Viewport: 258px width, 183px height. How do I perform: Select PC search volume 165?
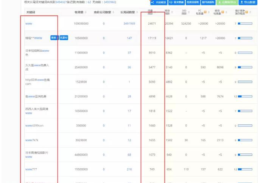click(203, 140)
